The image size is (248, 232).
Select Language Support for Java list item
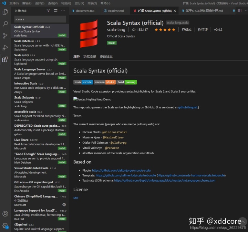[x=40, y=214]
